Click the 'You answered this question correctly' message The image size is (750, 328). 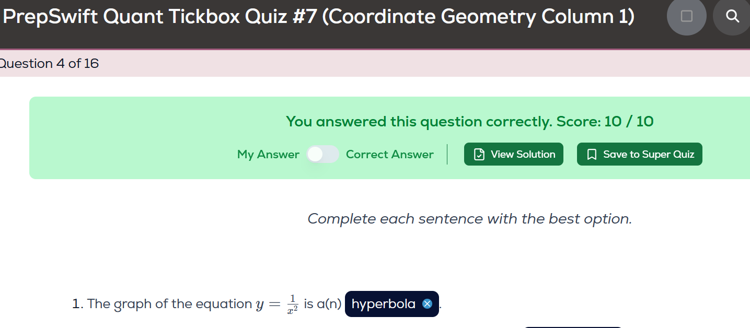click(x=418, y=122)
